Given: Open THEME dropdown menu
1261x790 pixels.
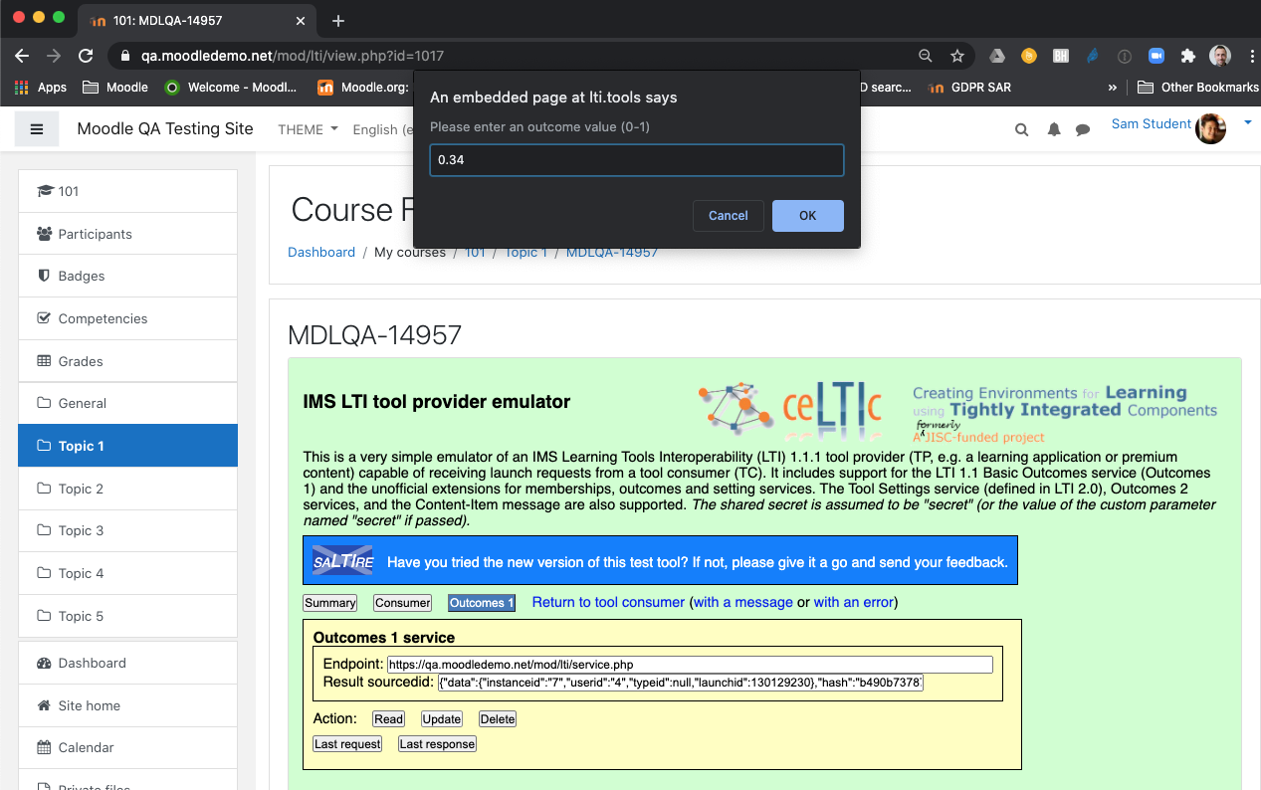Looking at the screenshot, I should [x=308, y=129].
